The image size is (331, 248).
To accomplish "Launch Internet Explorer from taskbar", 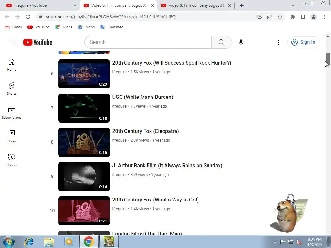I will pos(29,242).
